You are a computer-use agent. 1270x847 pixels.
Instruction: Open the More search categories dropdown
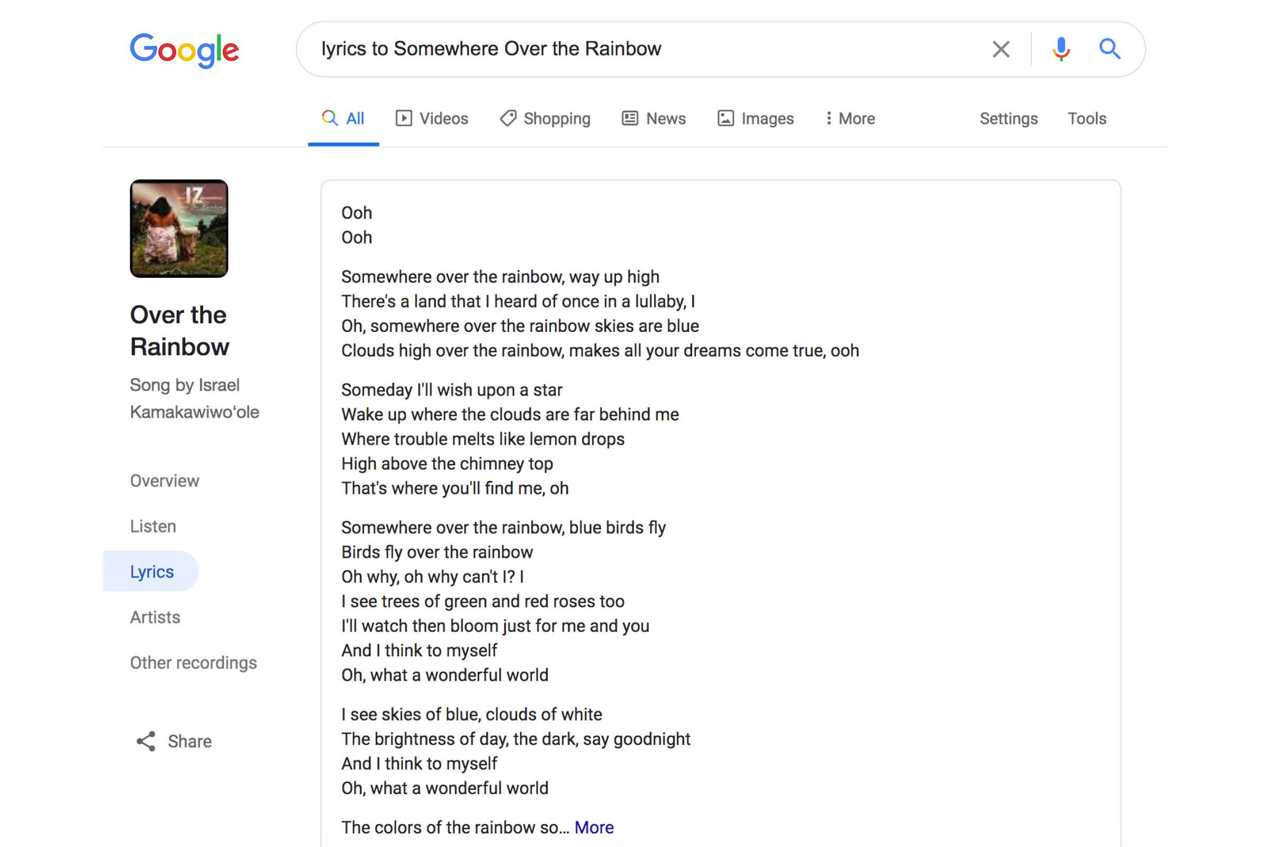850,118
